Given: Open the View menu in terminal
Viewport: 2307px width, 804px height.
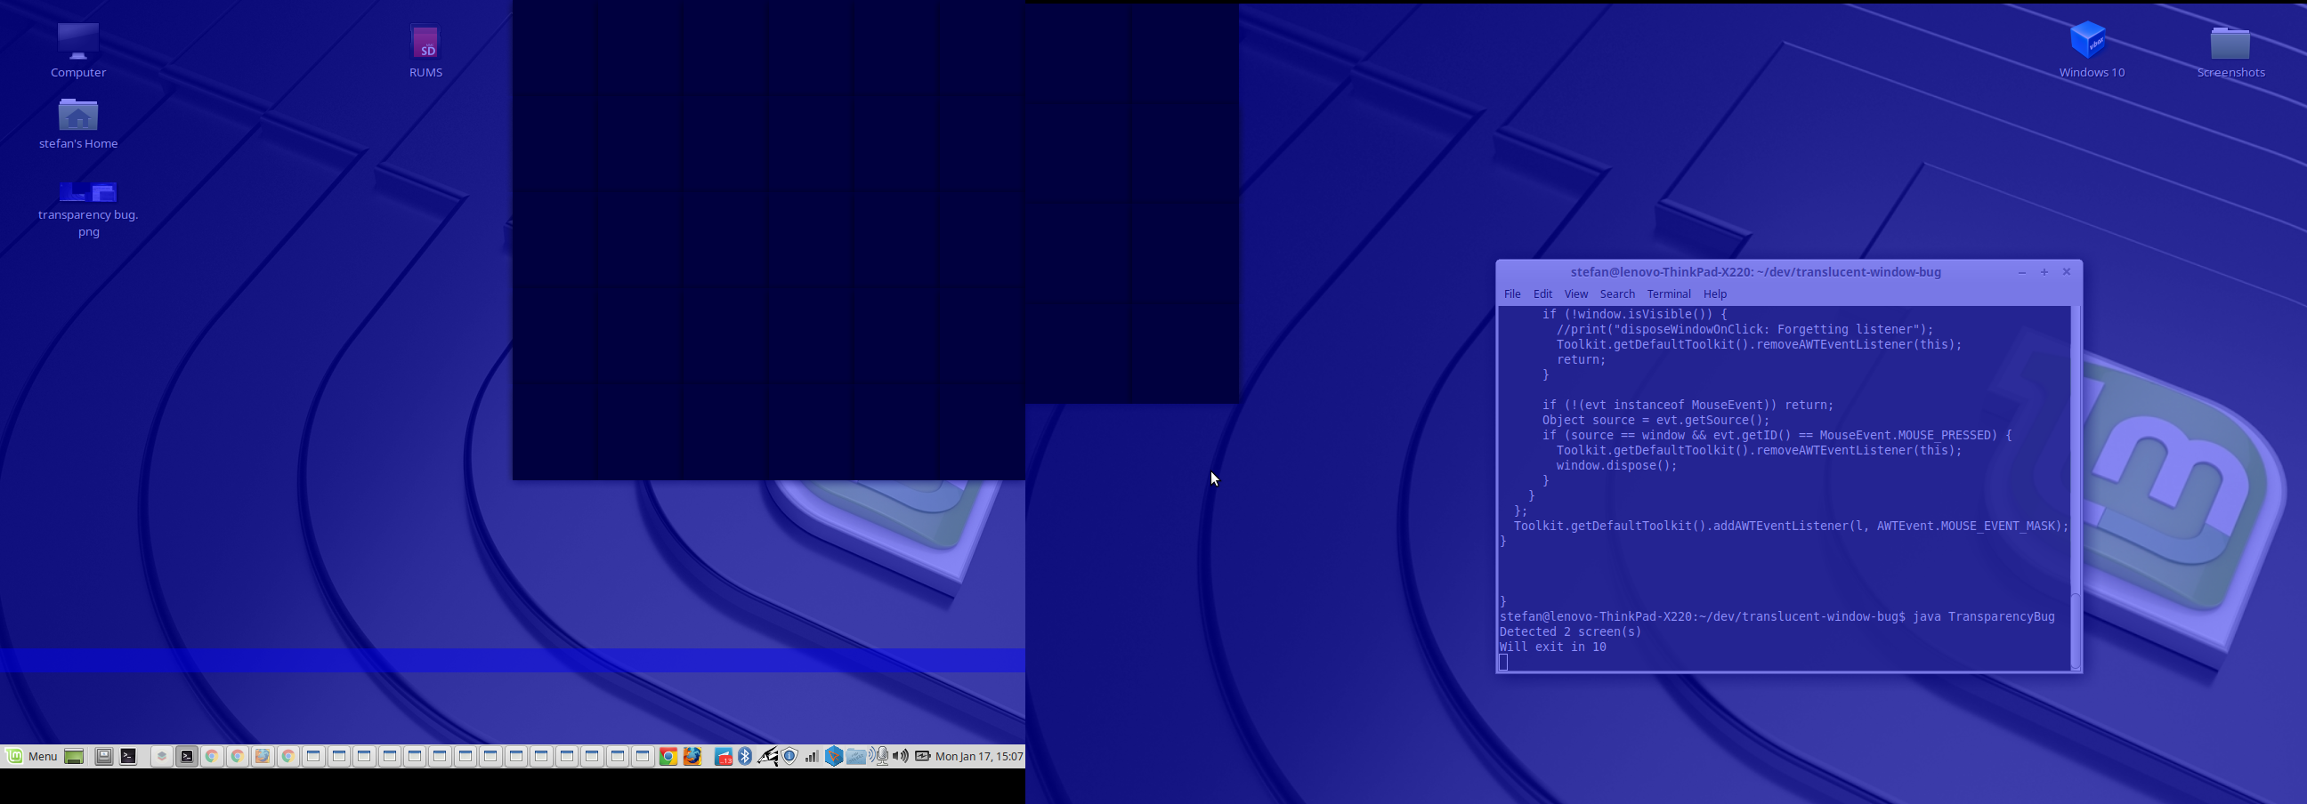Looking at the screenshot, I should [1575, 293].
